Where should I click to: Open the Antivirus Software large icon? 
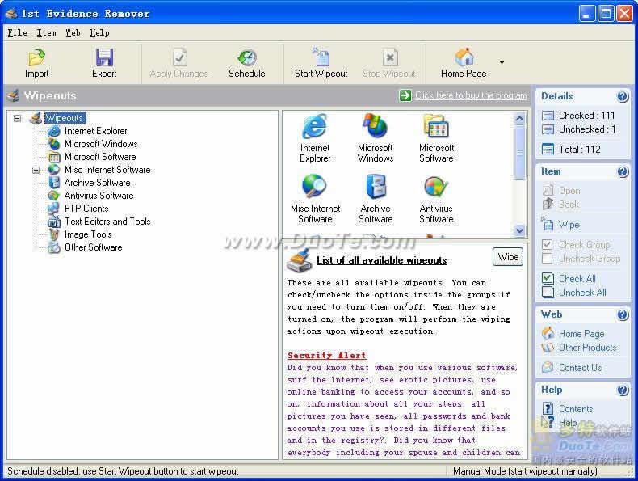click(436, 187)
